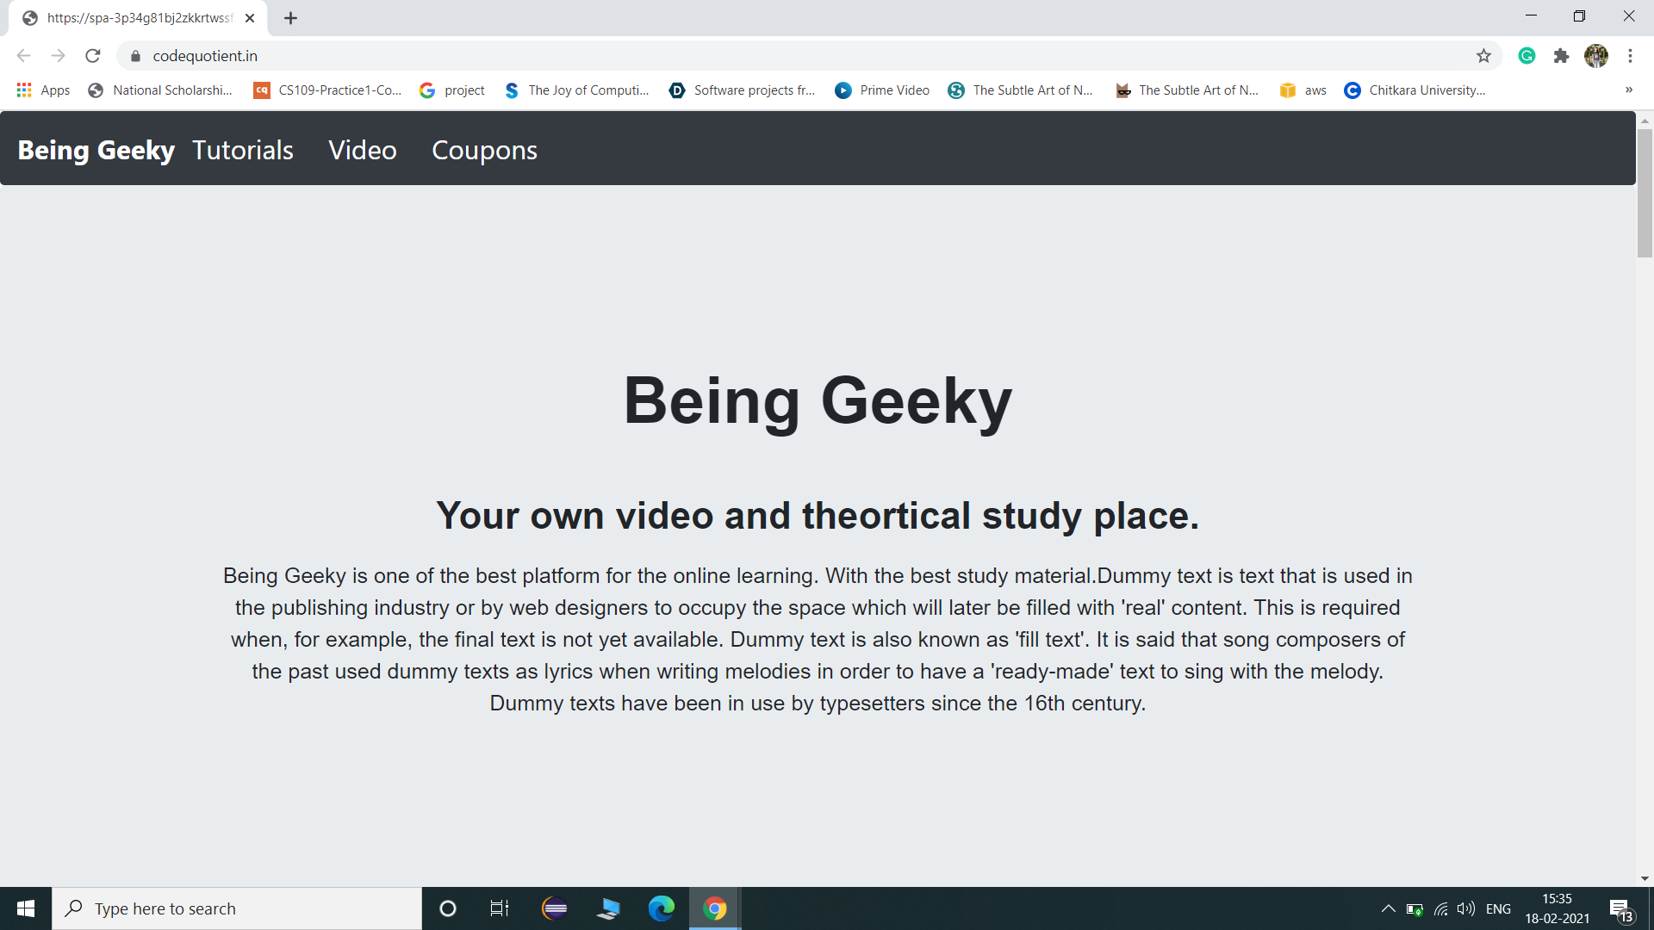Open the Apps bookmarks shortcut
The height and width of the screenshot is (930, 1654).
[x=43, y=90]
